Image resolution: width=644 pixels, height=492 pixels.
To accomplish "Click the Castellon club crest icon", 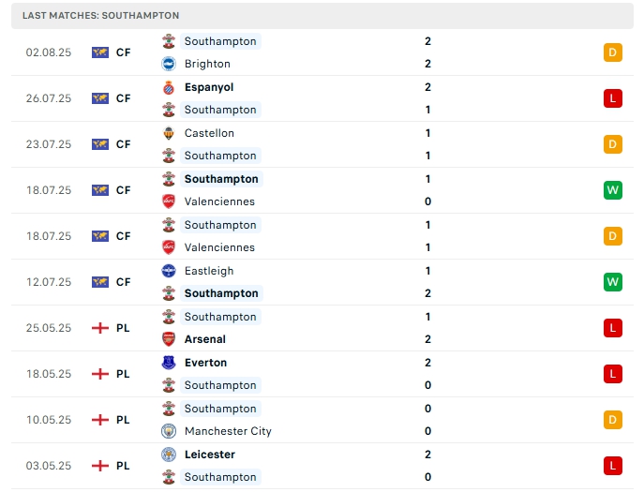I will click(x=169, y=133).
